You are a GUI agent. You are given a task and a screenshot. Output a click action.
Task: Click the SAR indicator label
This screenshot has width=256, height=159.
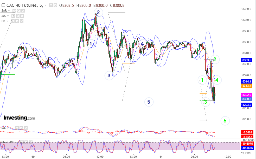pyautogui.click(x=4, y=11)
